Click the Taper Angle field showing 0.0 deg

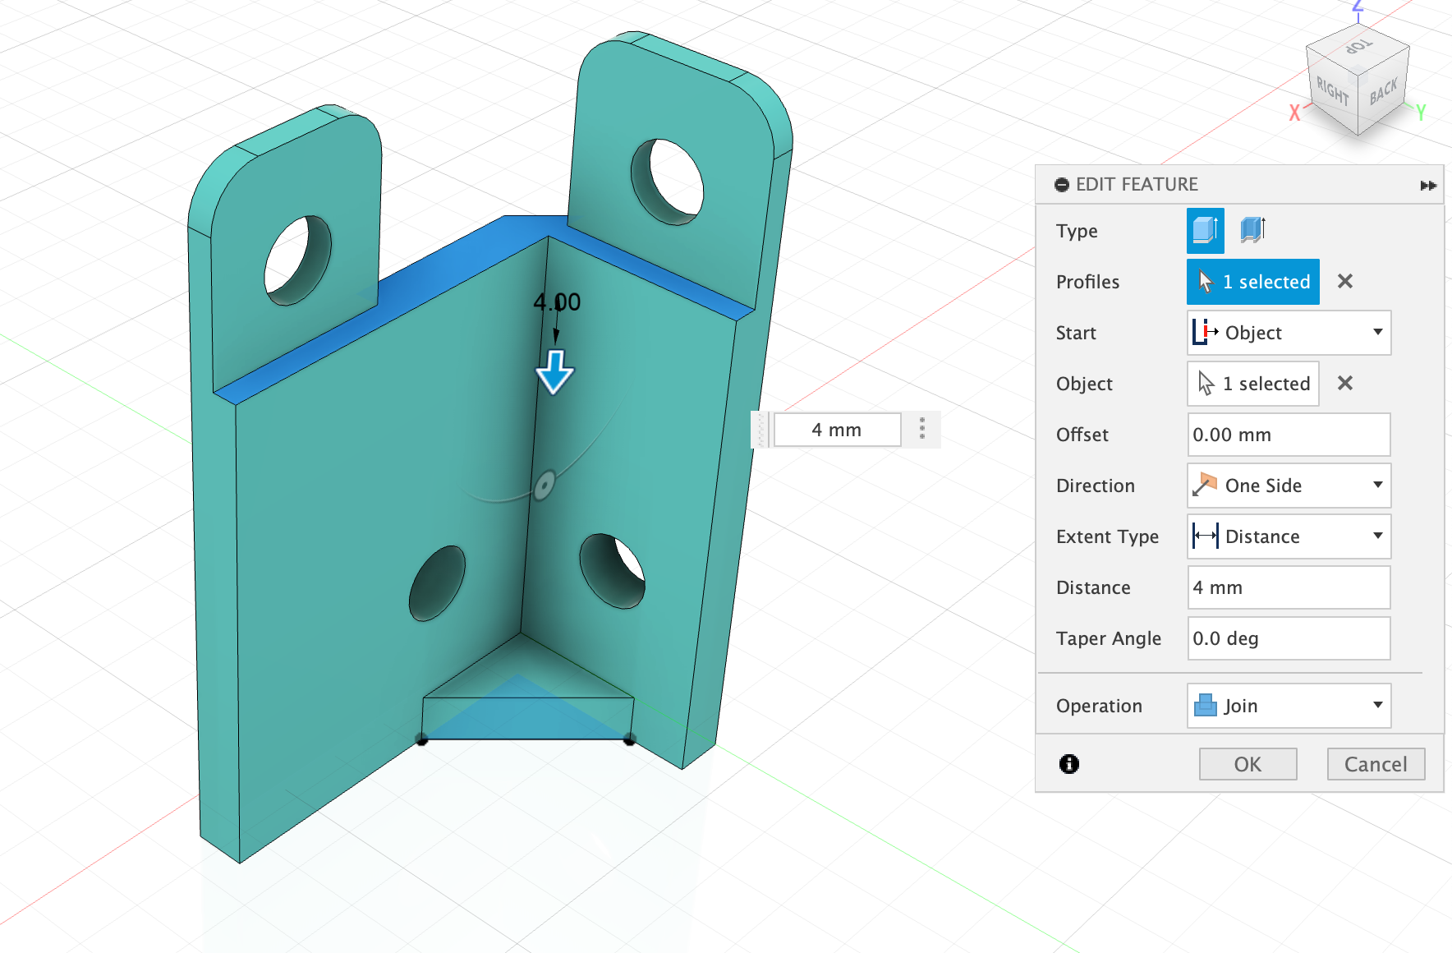[1289, 638]
